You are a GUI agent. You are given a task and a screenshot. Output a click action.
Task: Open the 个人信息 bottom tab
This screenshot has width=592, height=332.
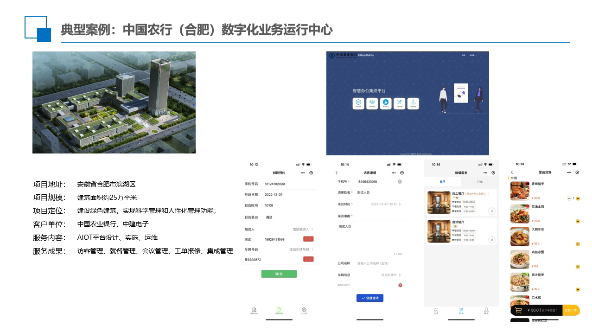point(304,311)
